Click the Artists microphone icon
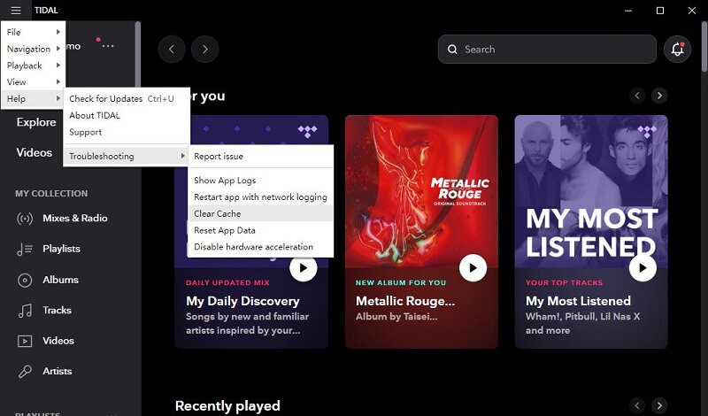The image size is (708, 416). (x=25, y=371)
